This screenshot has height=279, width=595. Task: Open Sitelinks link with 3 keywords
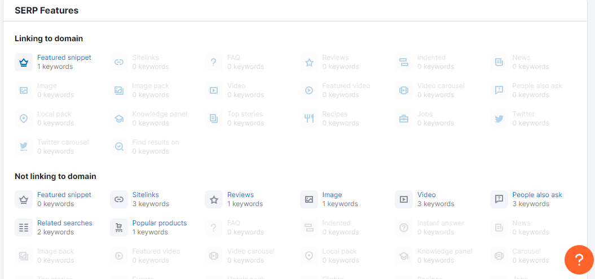pyautogui.click(x=146, y=195)
